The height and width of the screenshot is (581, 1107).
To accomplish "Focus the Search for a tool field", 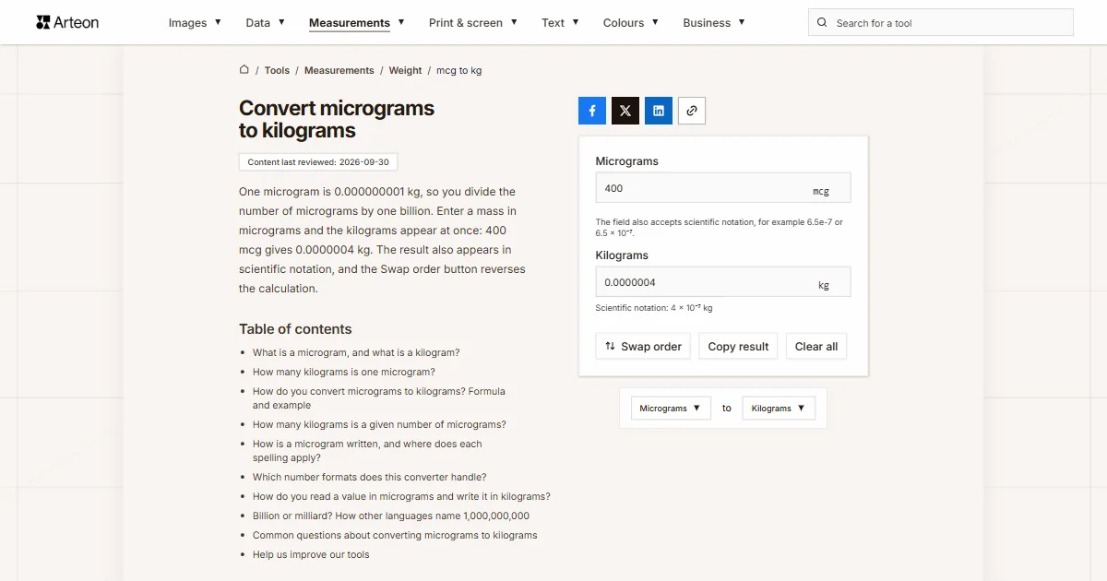I will (x=941, y=23).
